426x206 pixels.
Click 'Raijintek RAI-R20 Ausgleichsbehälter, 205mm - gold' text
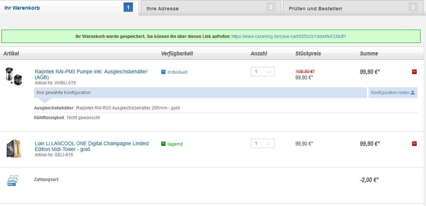tap(128, 108)
